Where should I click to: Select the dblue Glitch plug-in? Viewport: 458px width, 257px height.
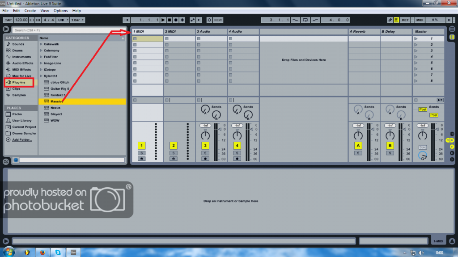(60, 82)
